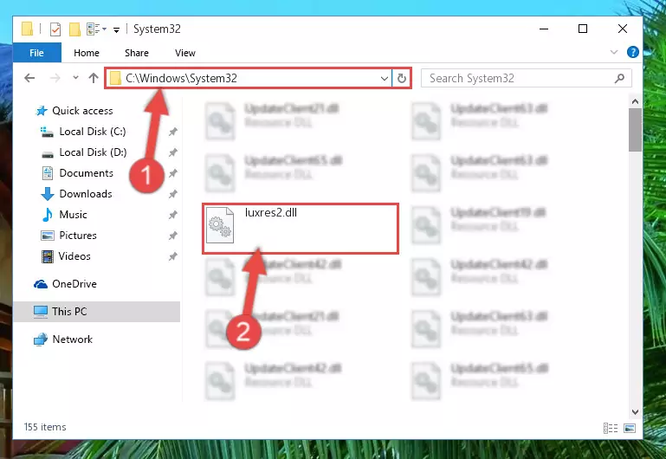Open the Customize Quick Access Toolbar dropdown arrow
Screen dimensions: 666x459
point(116,29)
